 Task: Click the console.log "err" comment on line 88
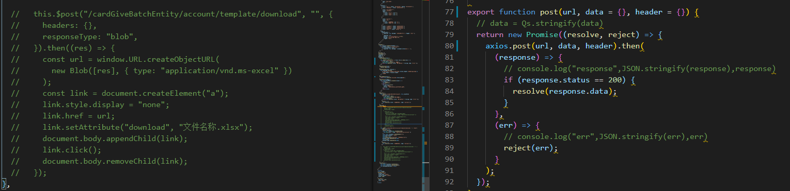pyautogui.click(x=606, y=136)
